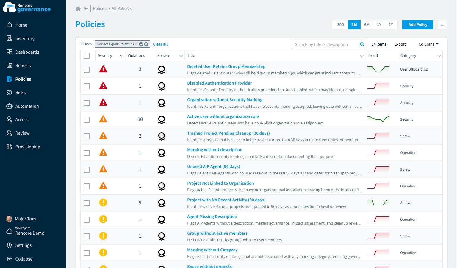The width and height of the screenshot is (457, 268).
Task: Click the Major Tom user avatar
Action: [9, 219]
